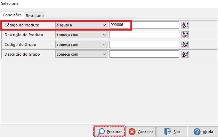The image size is (218, 137).
Task: Focus the Código do Grupo value field
Action: pyautogui.click(x=144, y=45)
